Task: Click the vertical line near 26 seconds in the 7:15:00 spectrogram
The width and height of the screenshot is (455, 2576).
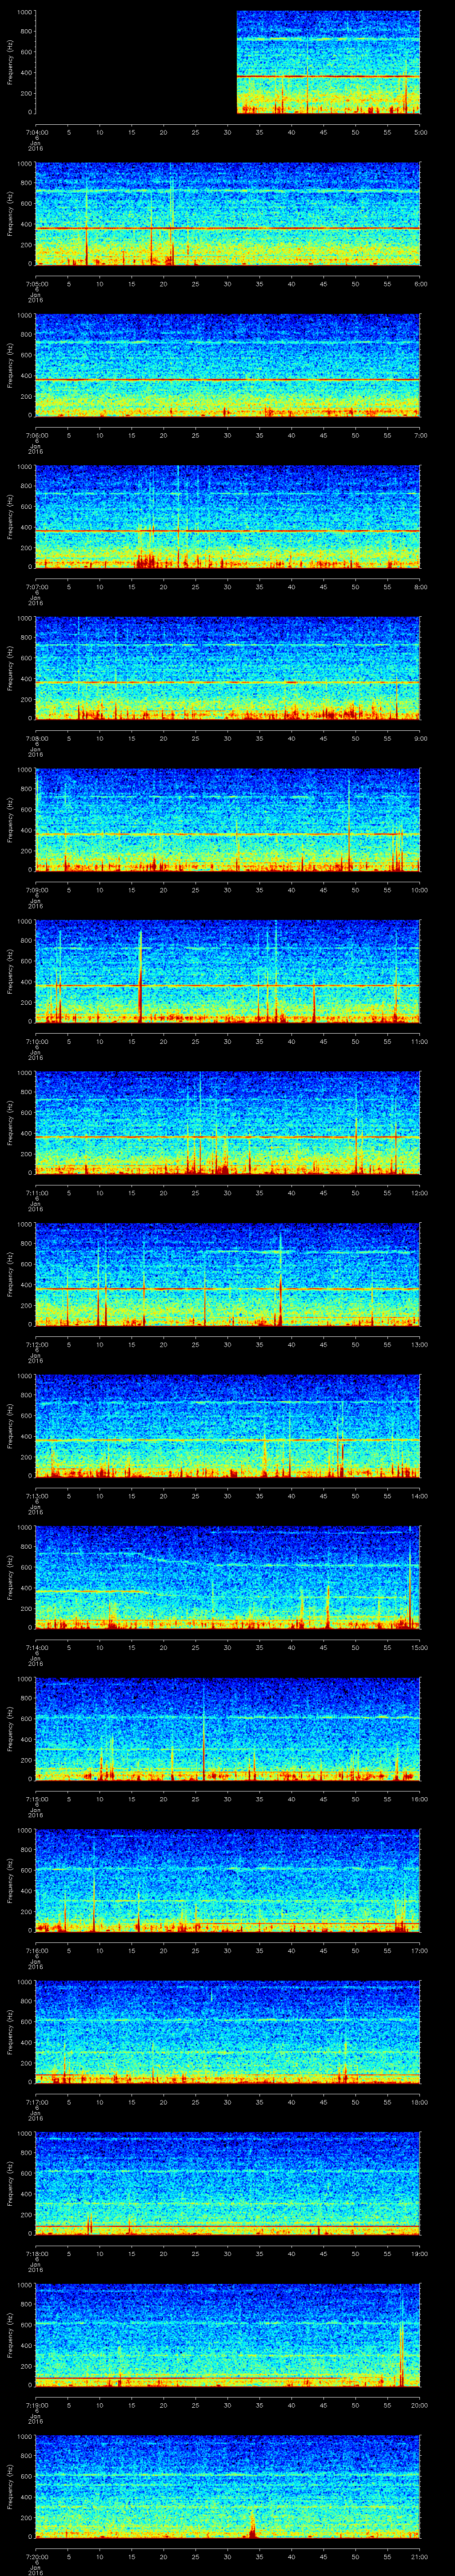Action: pos(204,1740)
